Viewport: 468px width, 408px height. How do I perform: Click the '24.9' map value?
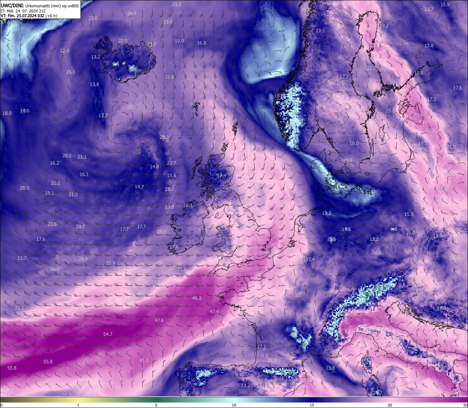coord(376,253)
